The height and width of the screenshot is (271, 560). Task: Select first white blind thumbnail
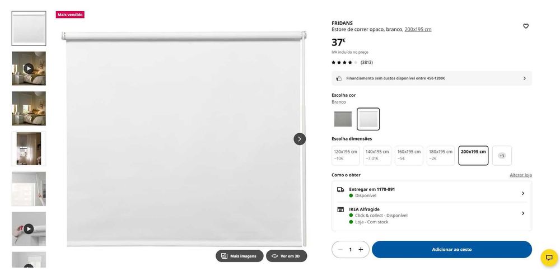pos(29,28)
